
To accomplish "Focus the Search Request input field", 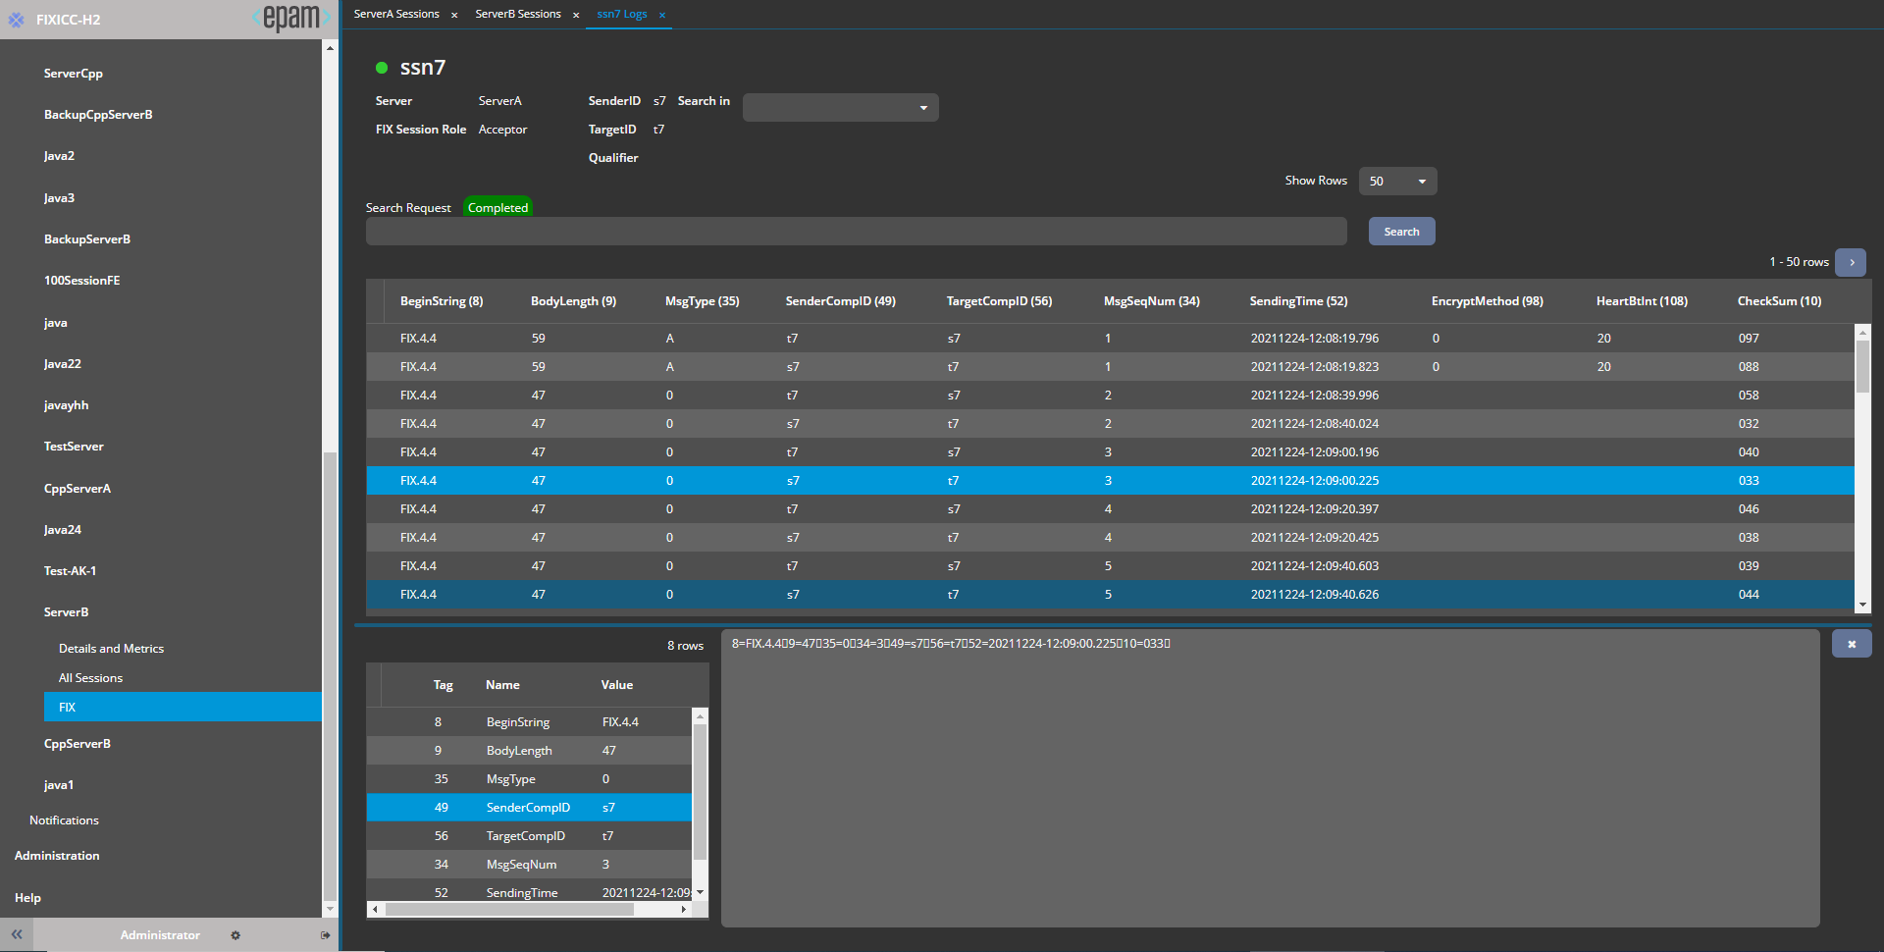I will (x=856, y=232).
